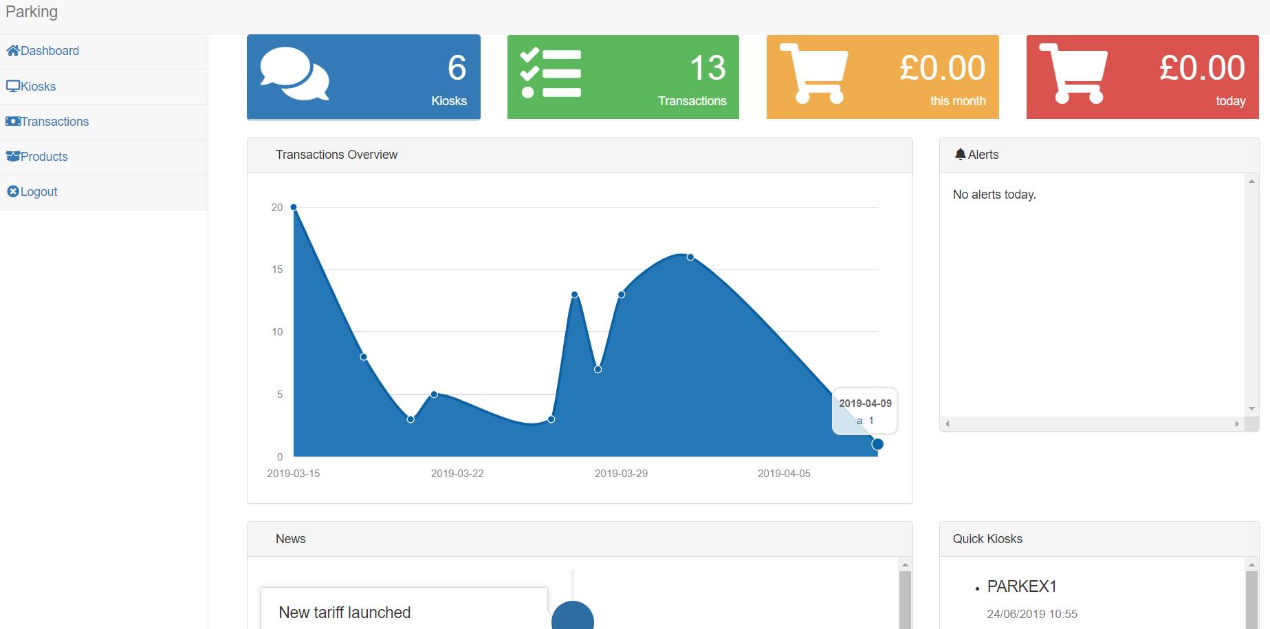Navigate to Products
Viewport: 1270px width, 629px height.
[44, 157]
